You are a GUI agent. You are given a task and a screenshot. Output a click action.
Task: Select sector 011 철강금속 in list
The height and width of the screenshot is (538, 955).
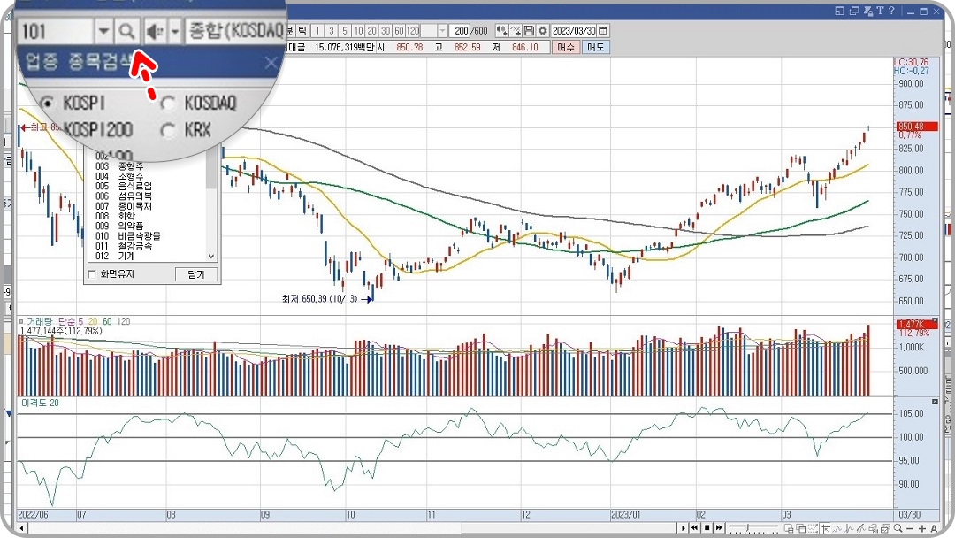tap(149, 245)
